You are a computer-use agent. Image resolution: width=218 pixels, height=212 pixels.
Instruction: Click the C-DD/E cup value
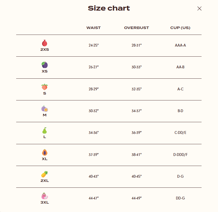pyautogui.click(x=180, y=132)
